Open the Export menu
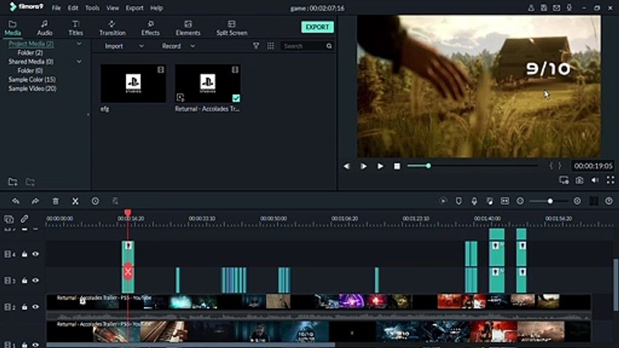Image resolution: width=619 pixels, height=348 pixels. [x=134, y=8]
